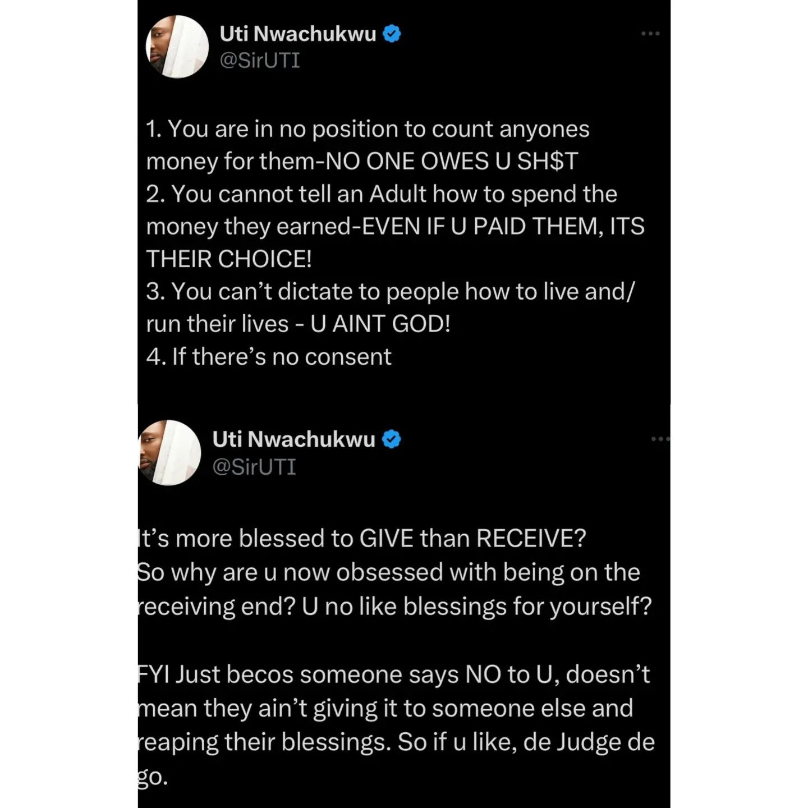Click the line ending 'de Judge de'
Screen dimensions: 808x808
click(396, 742)
